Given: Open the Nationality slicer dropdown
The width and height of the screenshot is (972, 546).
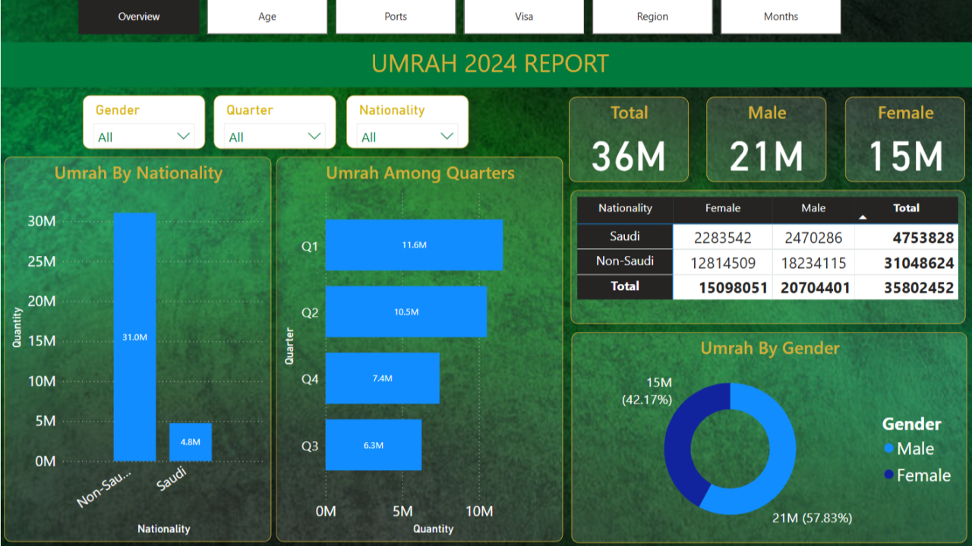Looking at the screenshot, I should coord(447,137).
